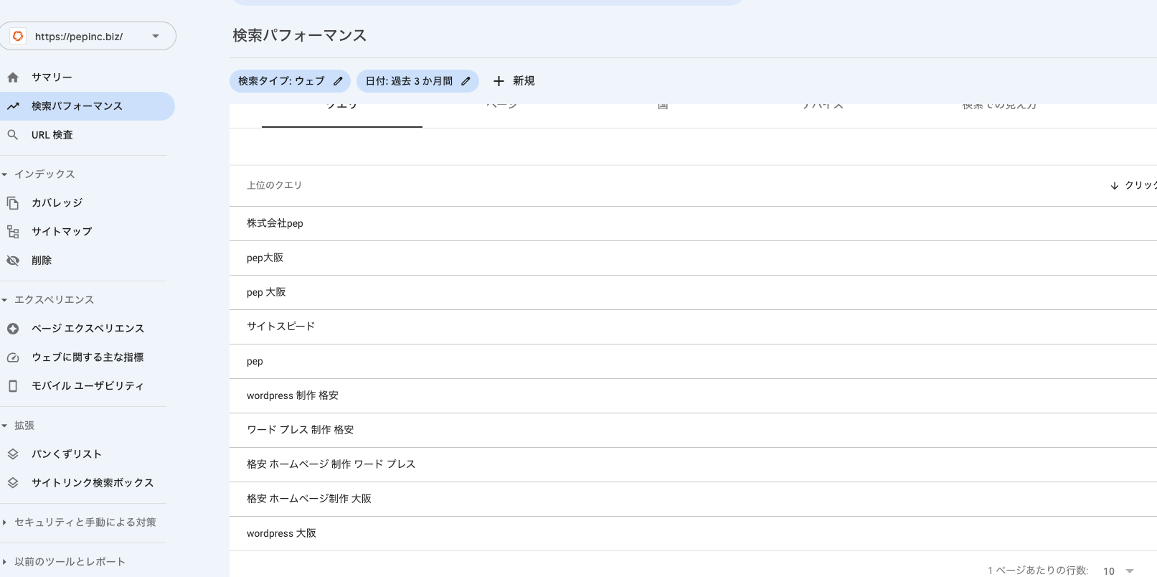The height and width of the screenshot is (577, 1157).
Task: Open the rows-per-page dropdown showing 10
Action: pos(1118,571)
